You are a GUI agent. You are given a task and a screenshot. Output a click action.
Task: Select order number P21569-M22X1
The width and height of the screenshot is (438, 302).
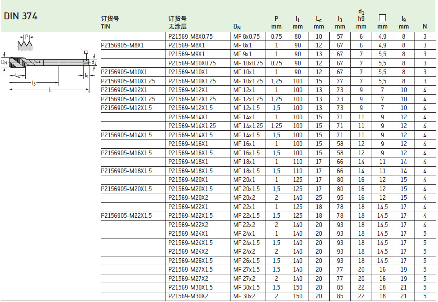(188, 207)
